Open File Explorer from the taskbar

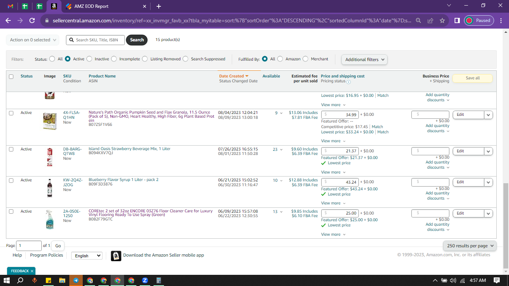coord(62,280)
